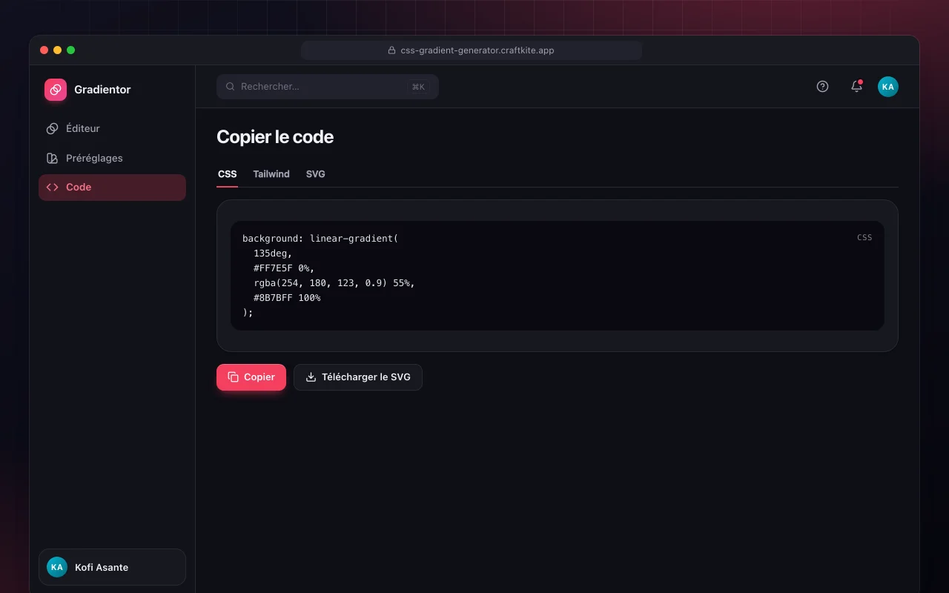Switch to the Tailwind tab
Image resolution: width=949 pixels, height=593 pixels.
coord(271,174)
